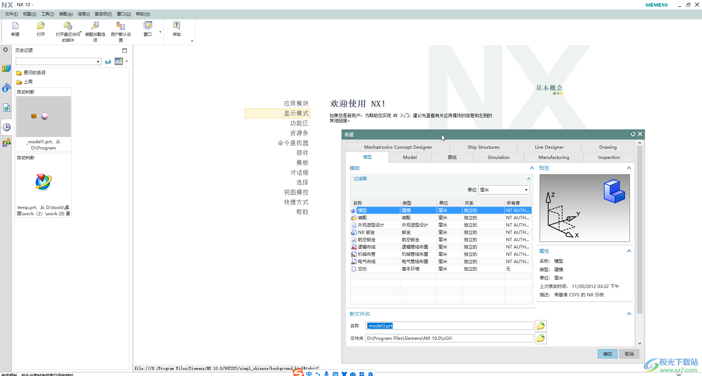Sort templates by 名称 column header
This screenshot has width=702, height=376.
point(375,203)
